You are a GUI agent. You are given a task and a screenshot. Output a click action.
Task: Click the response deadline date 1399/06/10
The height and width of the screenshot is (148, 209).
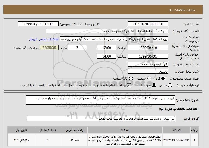[148, 48]
